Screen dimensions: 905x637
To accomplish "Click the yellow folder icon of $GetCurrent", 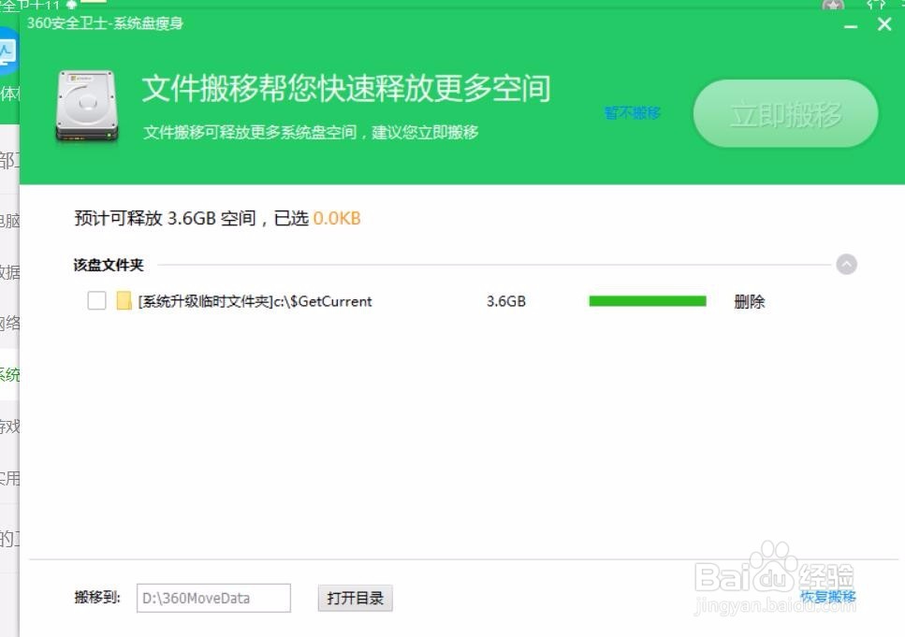I will [124, 300].
